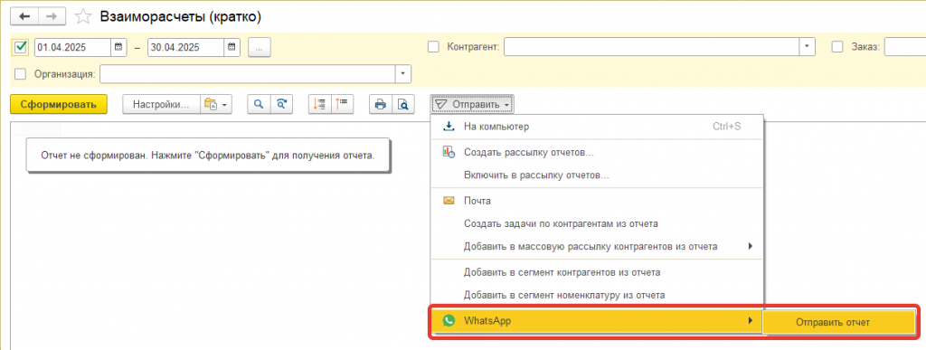Click the forward navigation arrow
This screenshot has width=926, height=350.
52,16
